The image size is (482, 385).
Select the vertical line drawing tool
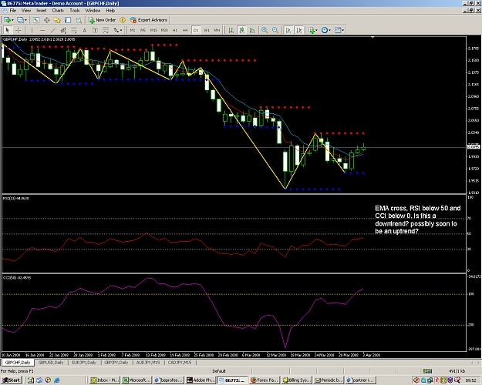pos(32,30)
